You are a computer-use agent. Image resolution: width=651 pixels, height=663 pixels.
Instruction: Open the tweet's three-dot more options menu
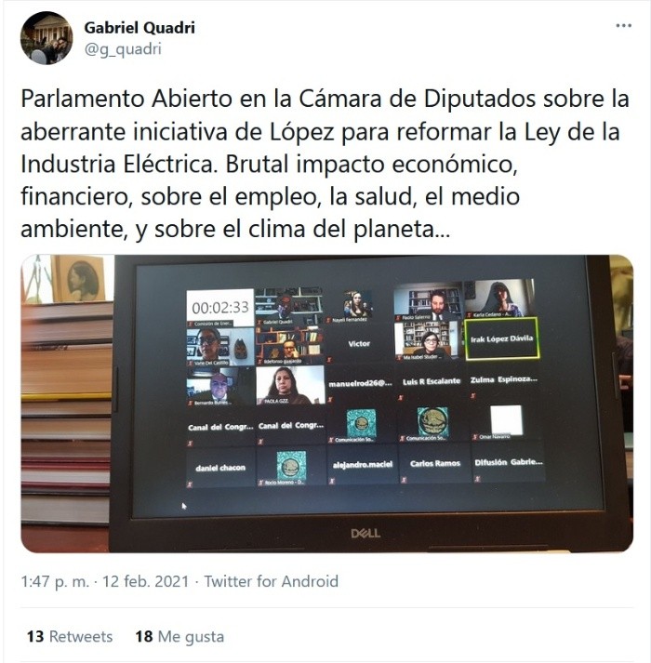tap(623, 26)
